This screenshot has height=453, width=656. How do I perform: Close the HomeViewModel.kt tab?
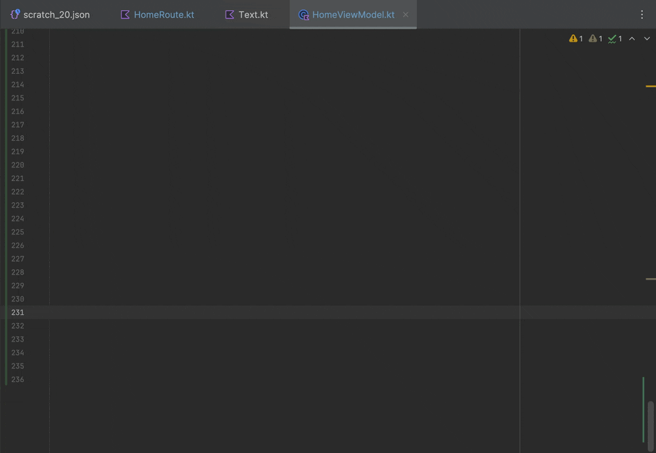(405, 14)
